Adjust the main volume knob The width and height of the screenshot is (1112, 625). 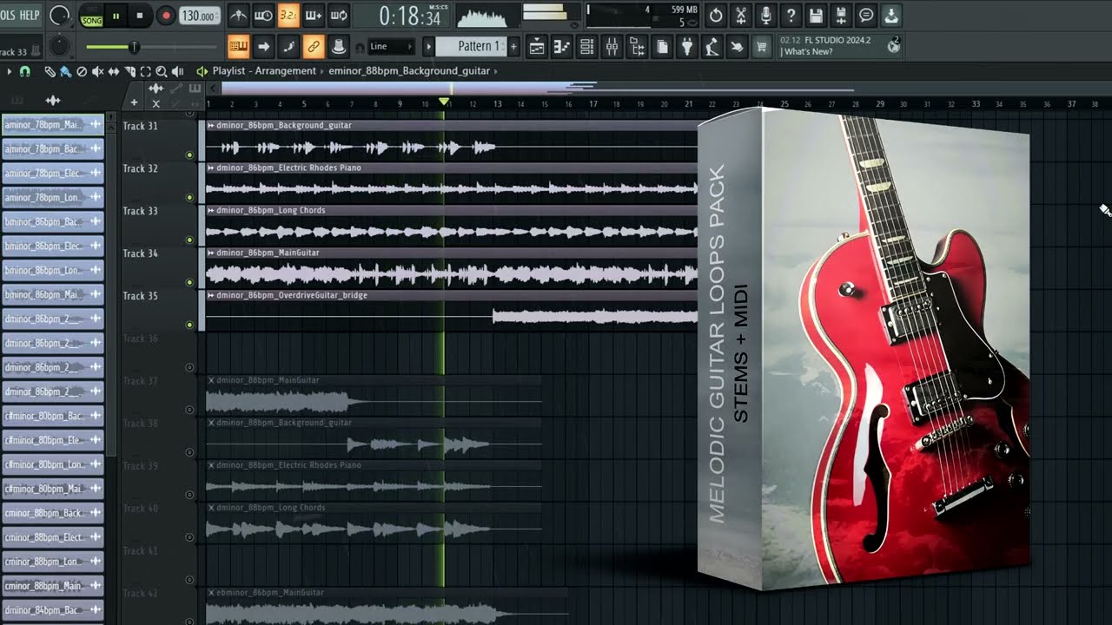(x=60, y=16)
